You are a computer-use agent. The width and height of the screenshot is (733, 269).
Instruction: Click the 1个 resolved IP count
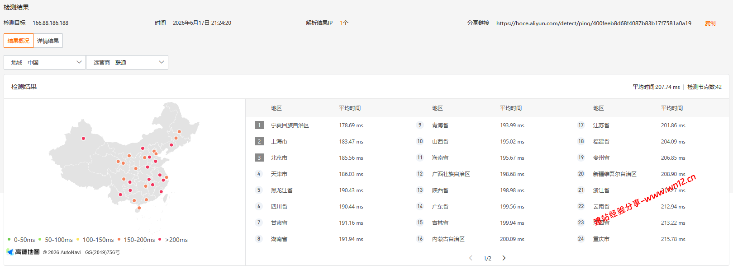344,23
